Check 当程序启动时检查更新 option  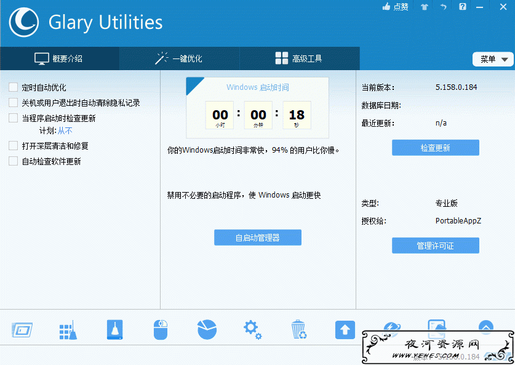click(13, 118)
